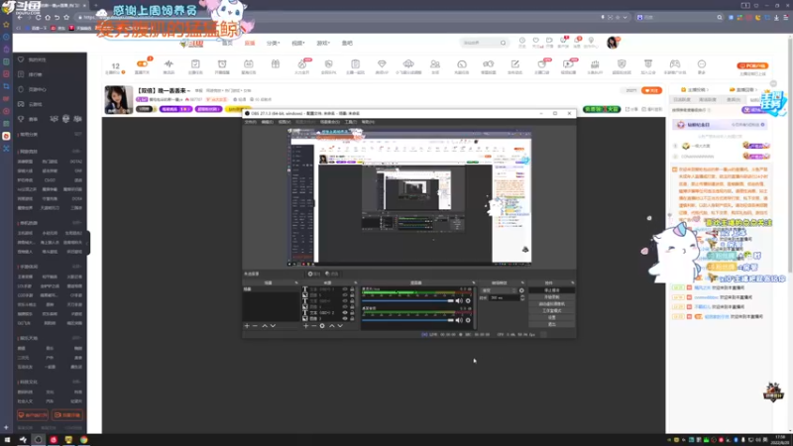Viewport: 793px width, 446px height.
Task: Open the user avatar in the Douyu header
Action: pos(613,43)
